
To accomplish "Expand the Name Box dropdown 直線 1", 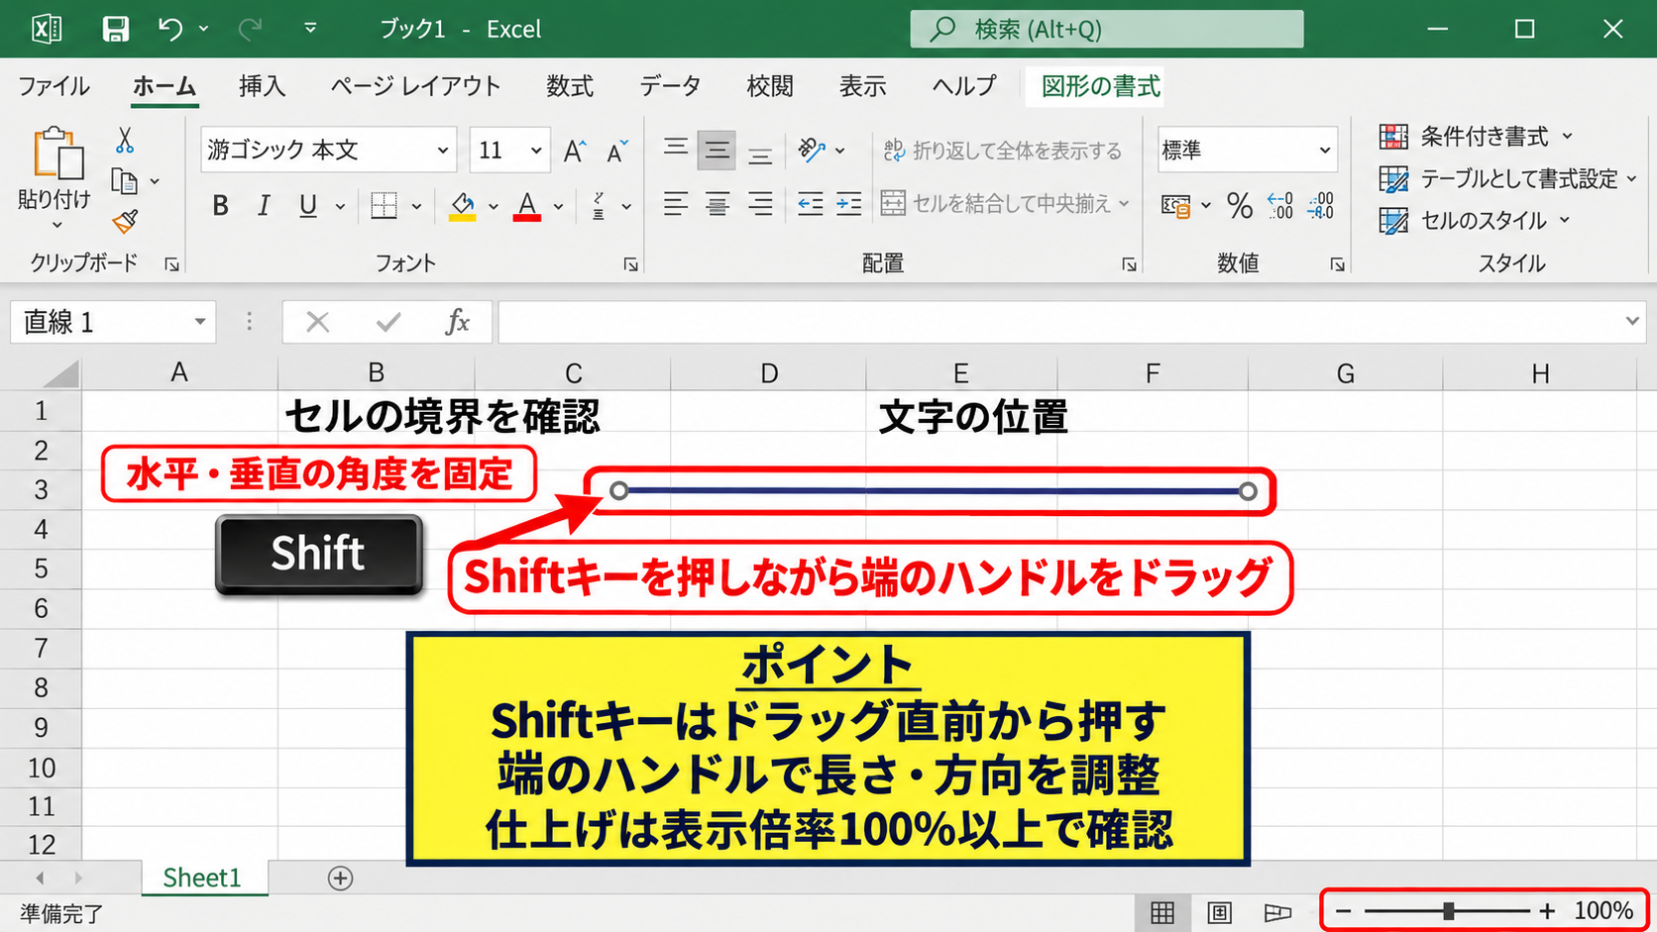I will [x=200, y=322].
